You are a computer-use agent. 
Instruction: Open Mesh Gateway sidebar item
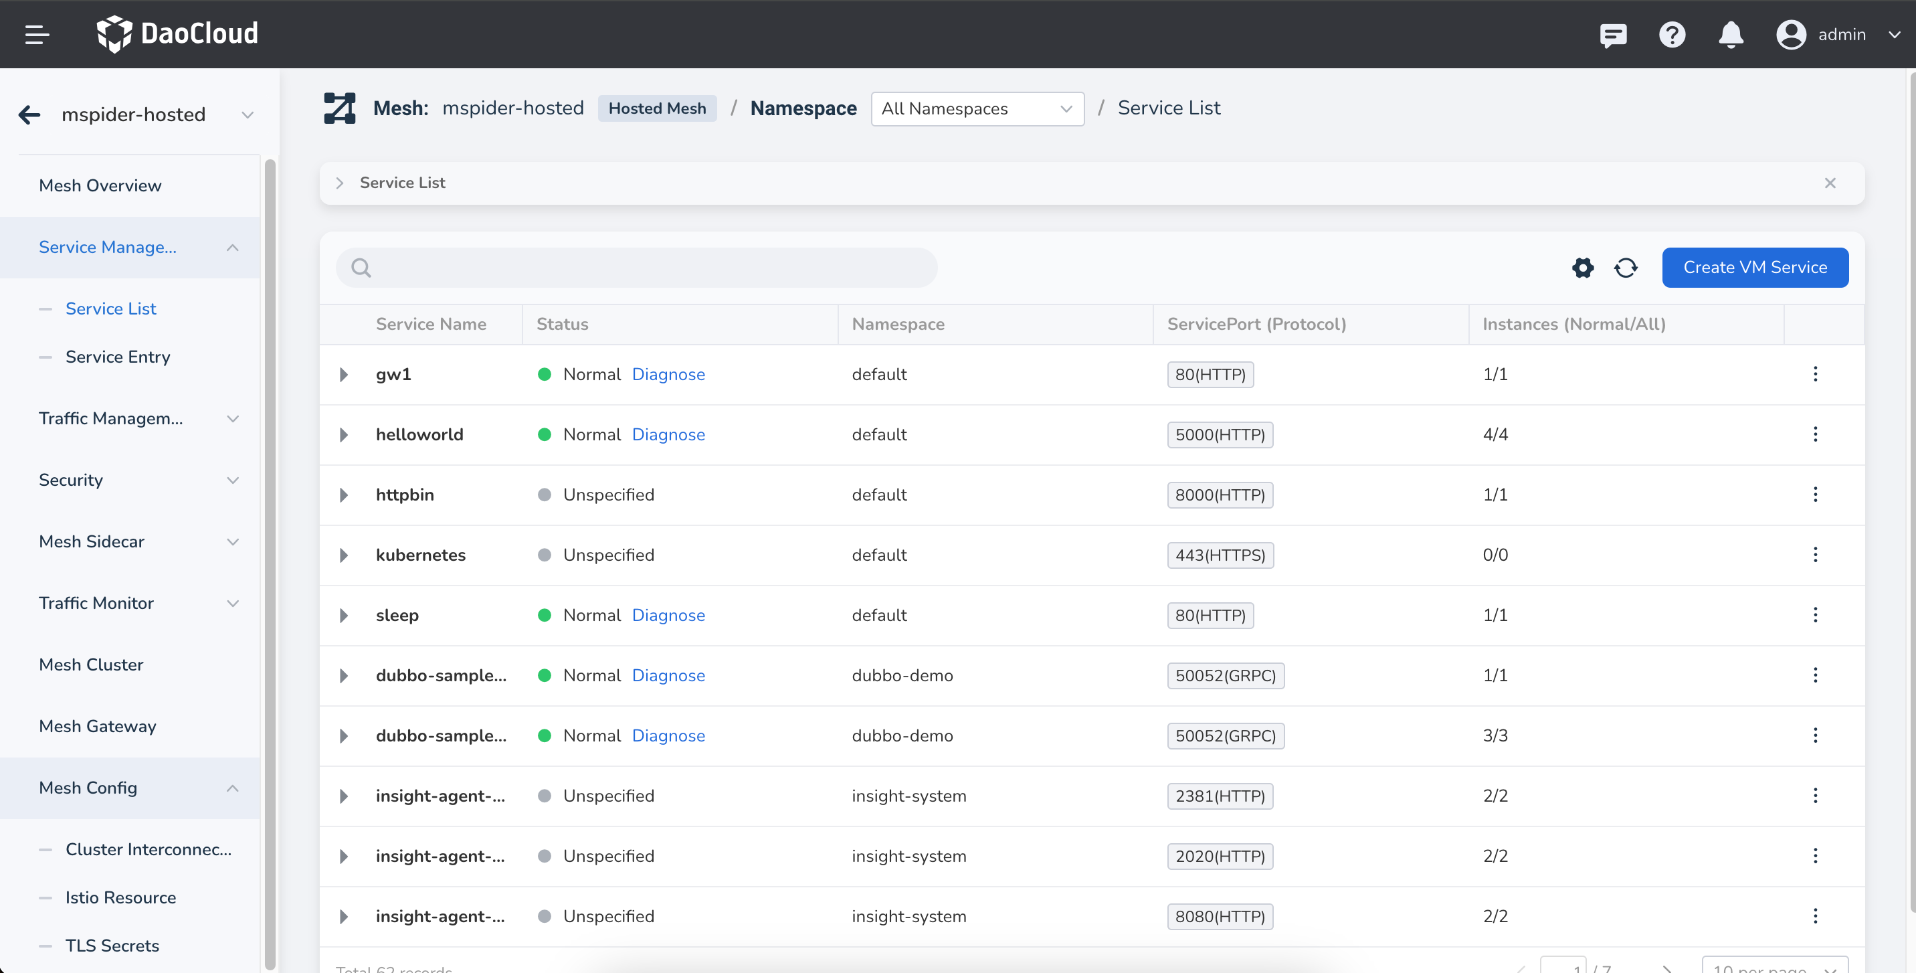coord(98,726)
